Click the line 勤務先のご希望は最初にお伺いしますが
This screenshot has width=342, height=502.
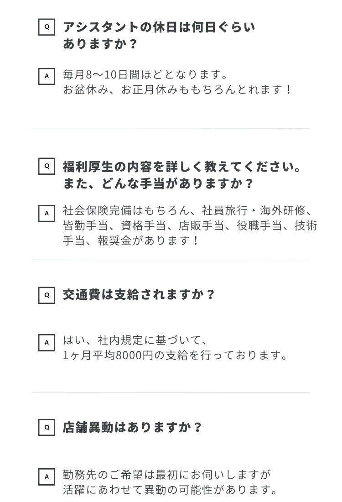(x=167, y=475)
